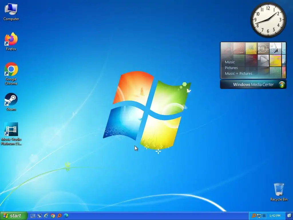
Task: Click the icon right of the taskbar clock
Action: [289, 216]
